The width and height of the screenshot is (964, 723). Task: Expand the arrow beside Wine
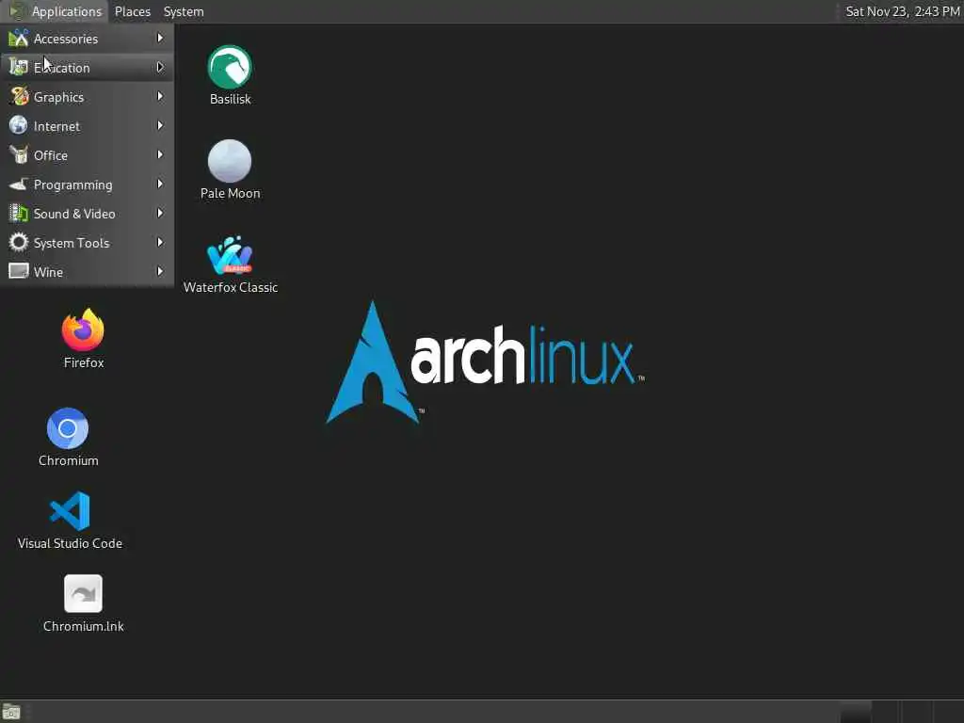tap(160, 271)
